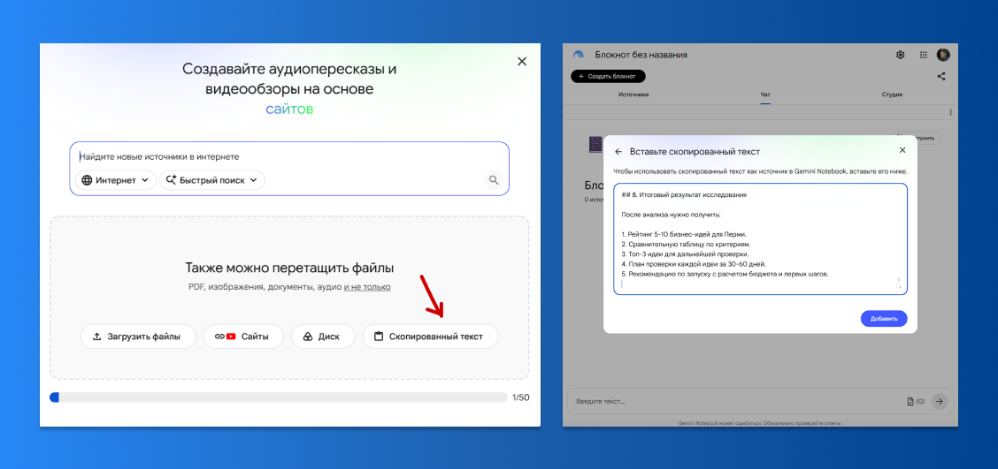Open the Google apps grid icon

pyautogui.click(x=924, y=55)
